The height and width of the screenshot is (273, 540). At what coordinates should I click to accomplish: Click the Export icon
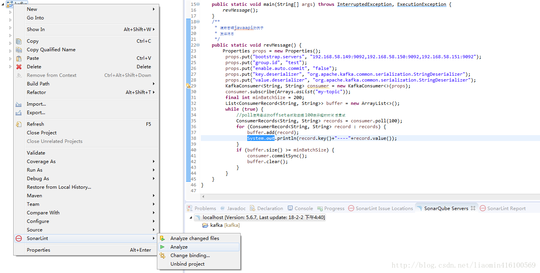19,113
